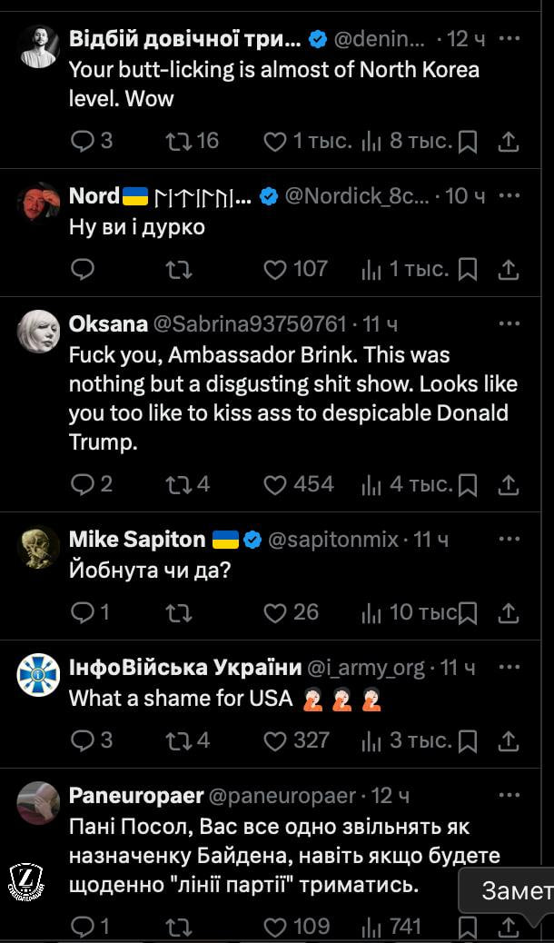Open more options for Oksana's tweet
The image size is (554, 943).
tap(509, 323)
